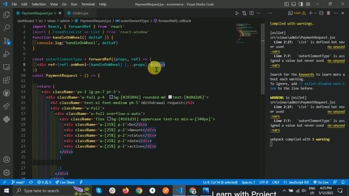Follow the 'keywords' link in terminal
349x196 pixels.
(x=306, y=75)
